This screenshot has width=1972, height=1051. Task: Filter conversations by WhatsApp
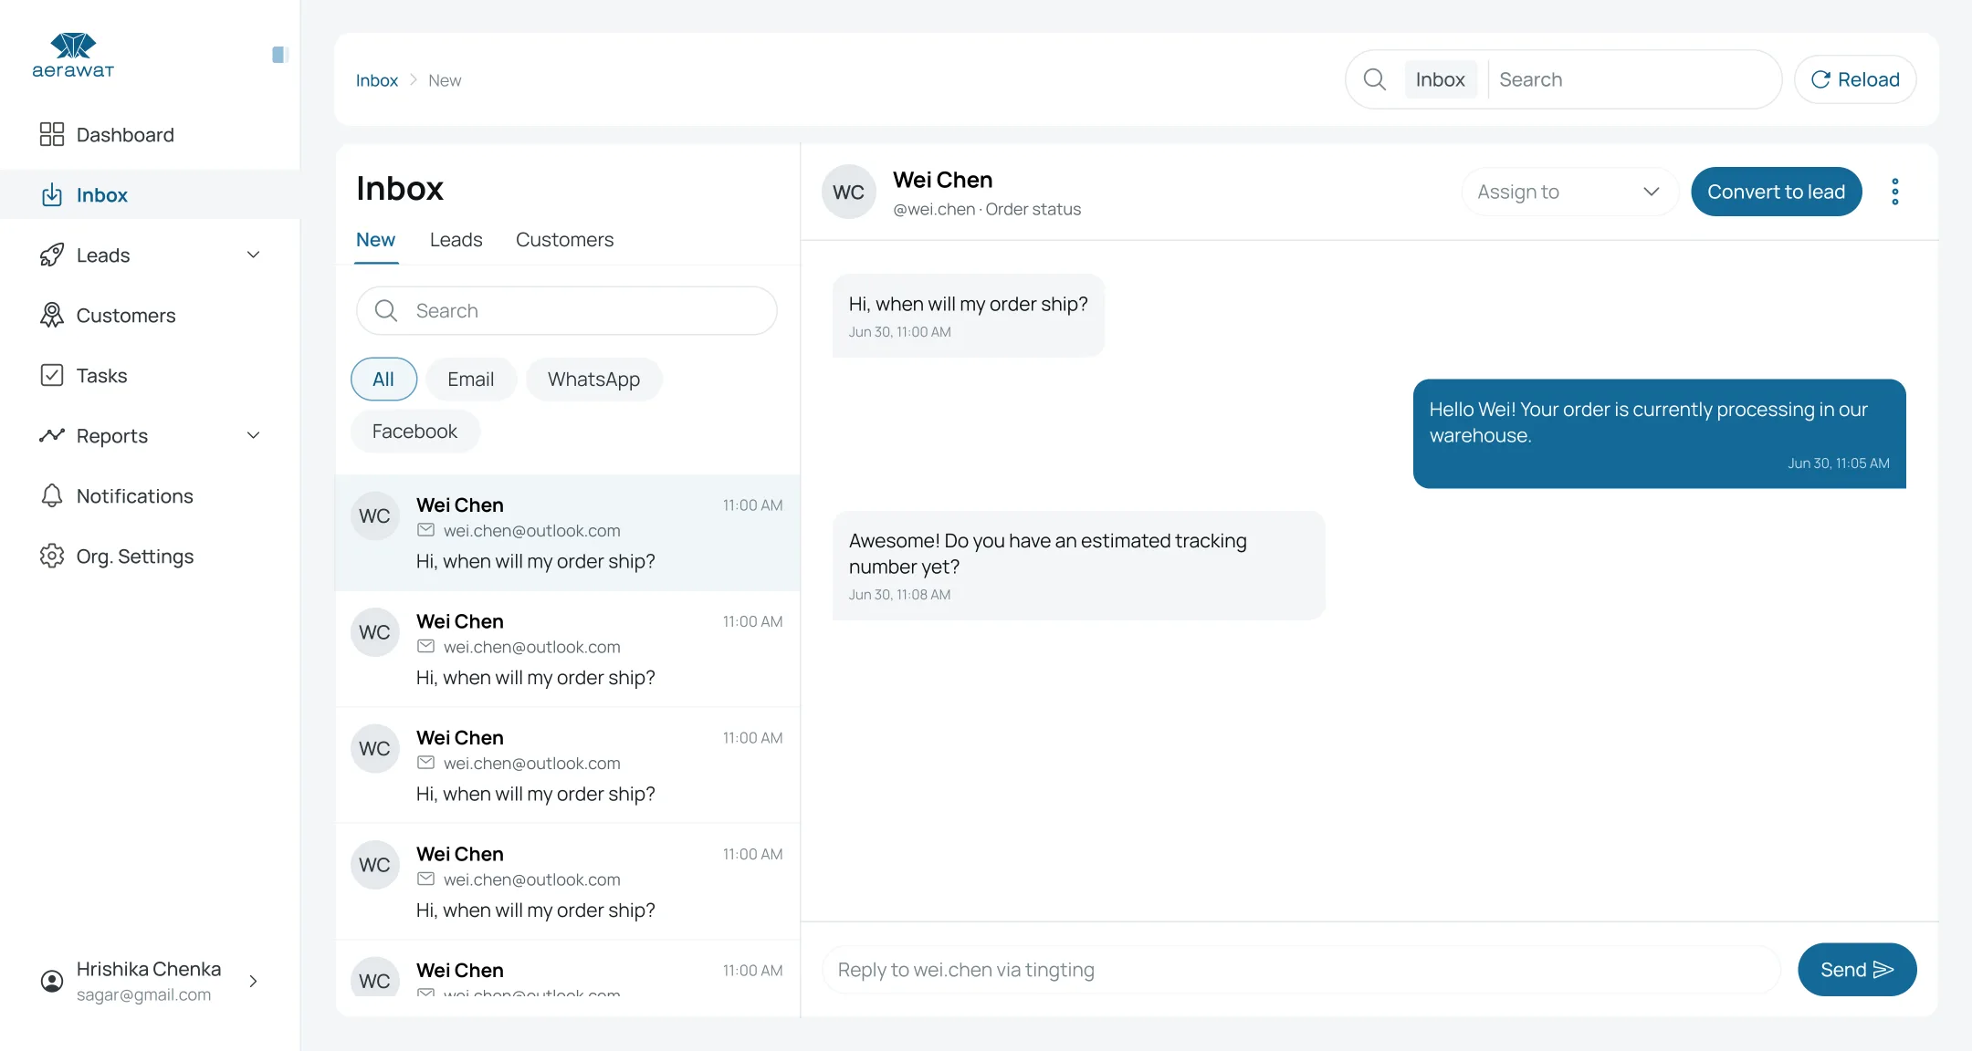[593, 379]
